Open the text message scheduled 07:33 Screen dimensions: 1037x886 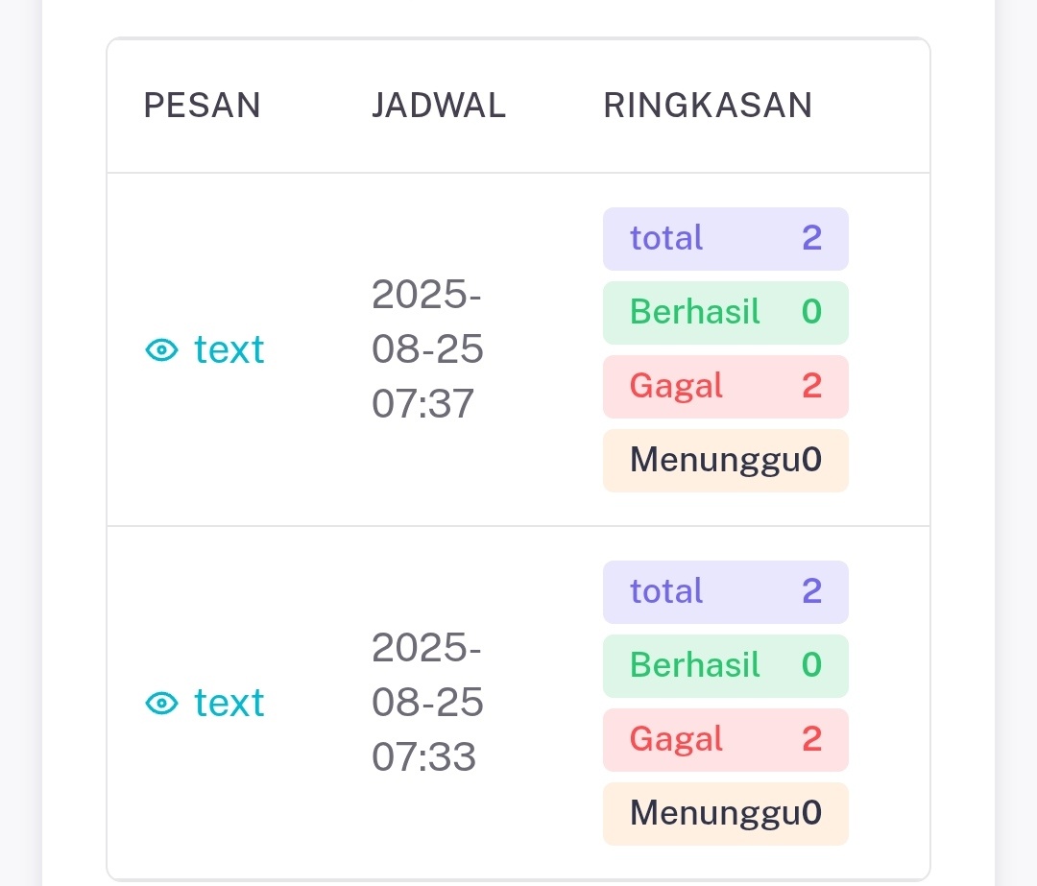(229, 703)
